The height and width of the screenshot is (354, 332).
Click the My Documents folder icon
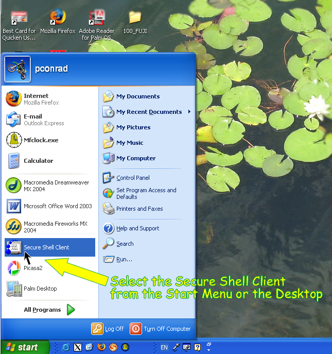pyautogui.click(x=108, y=96)
